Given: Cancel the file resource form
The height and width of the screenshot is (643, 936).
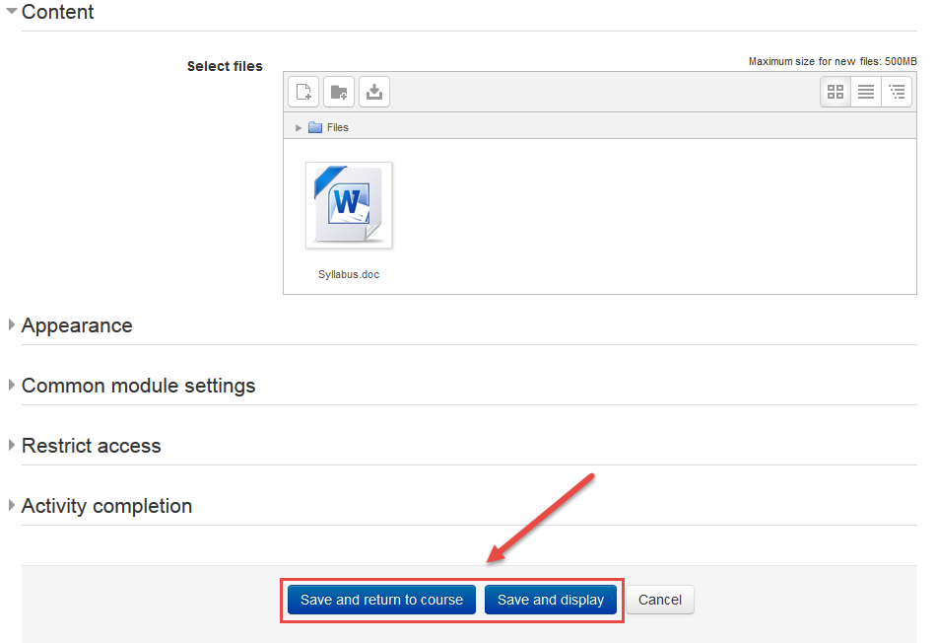Looking at the screenshot, I should 660,600.
